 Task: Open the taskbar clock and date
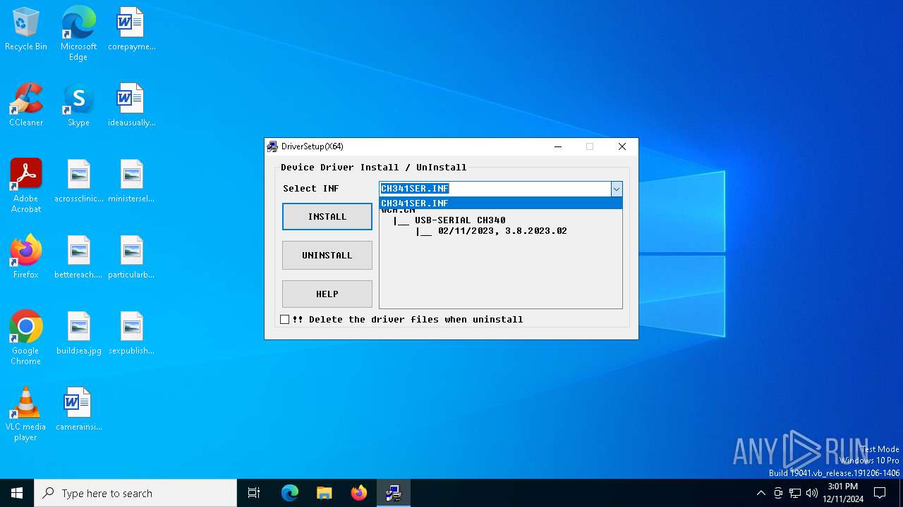tap(842, 493)
